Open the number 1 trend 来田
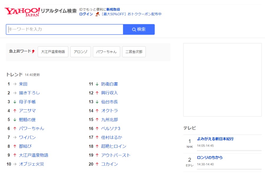This screenshot has height=177, width=265. (x=23, y=84)
